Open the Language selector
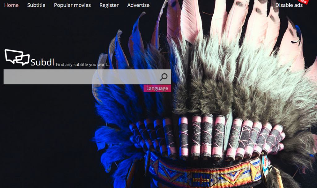317x188 pixels. point(157,88)
